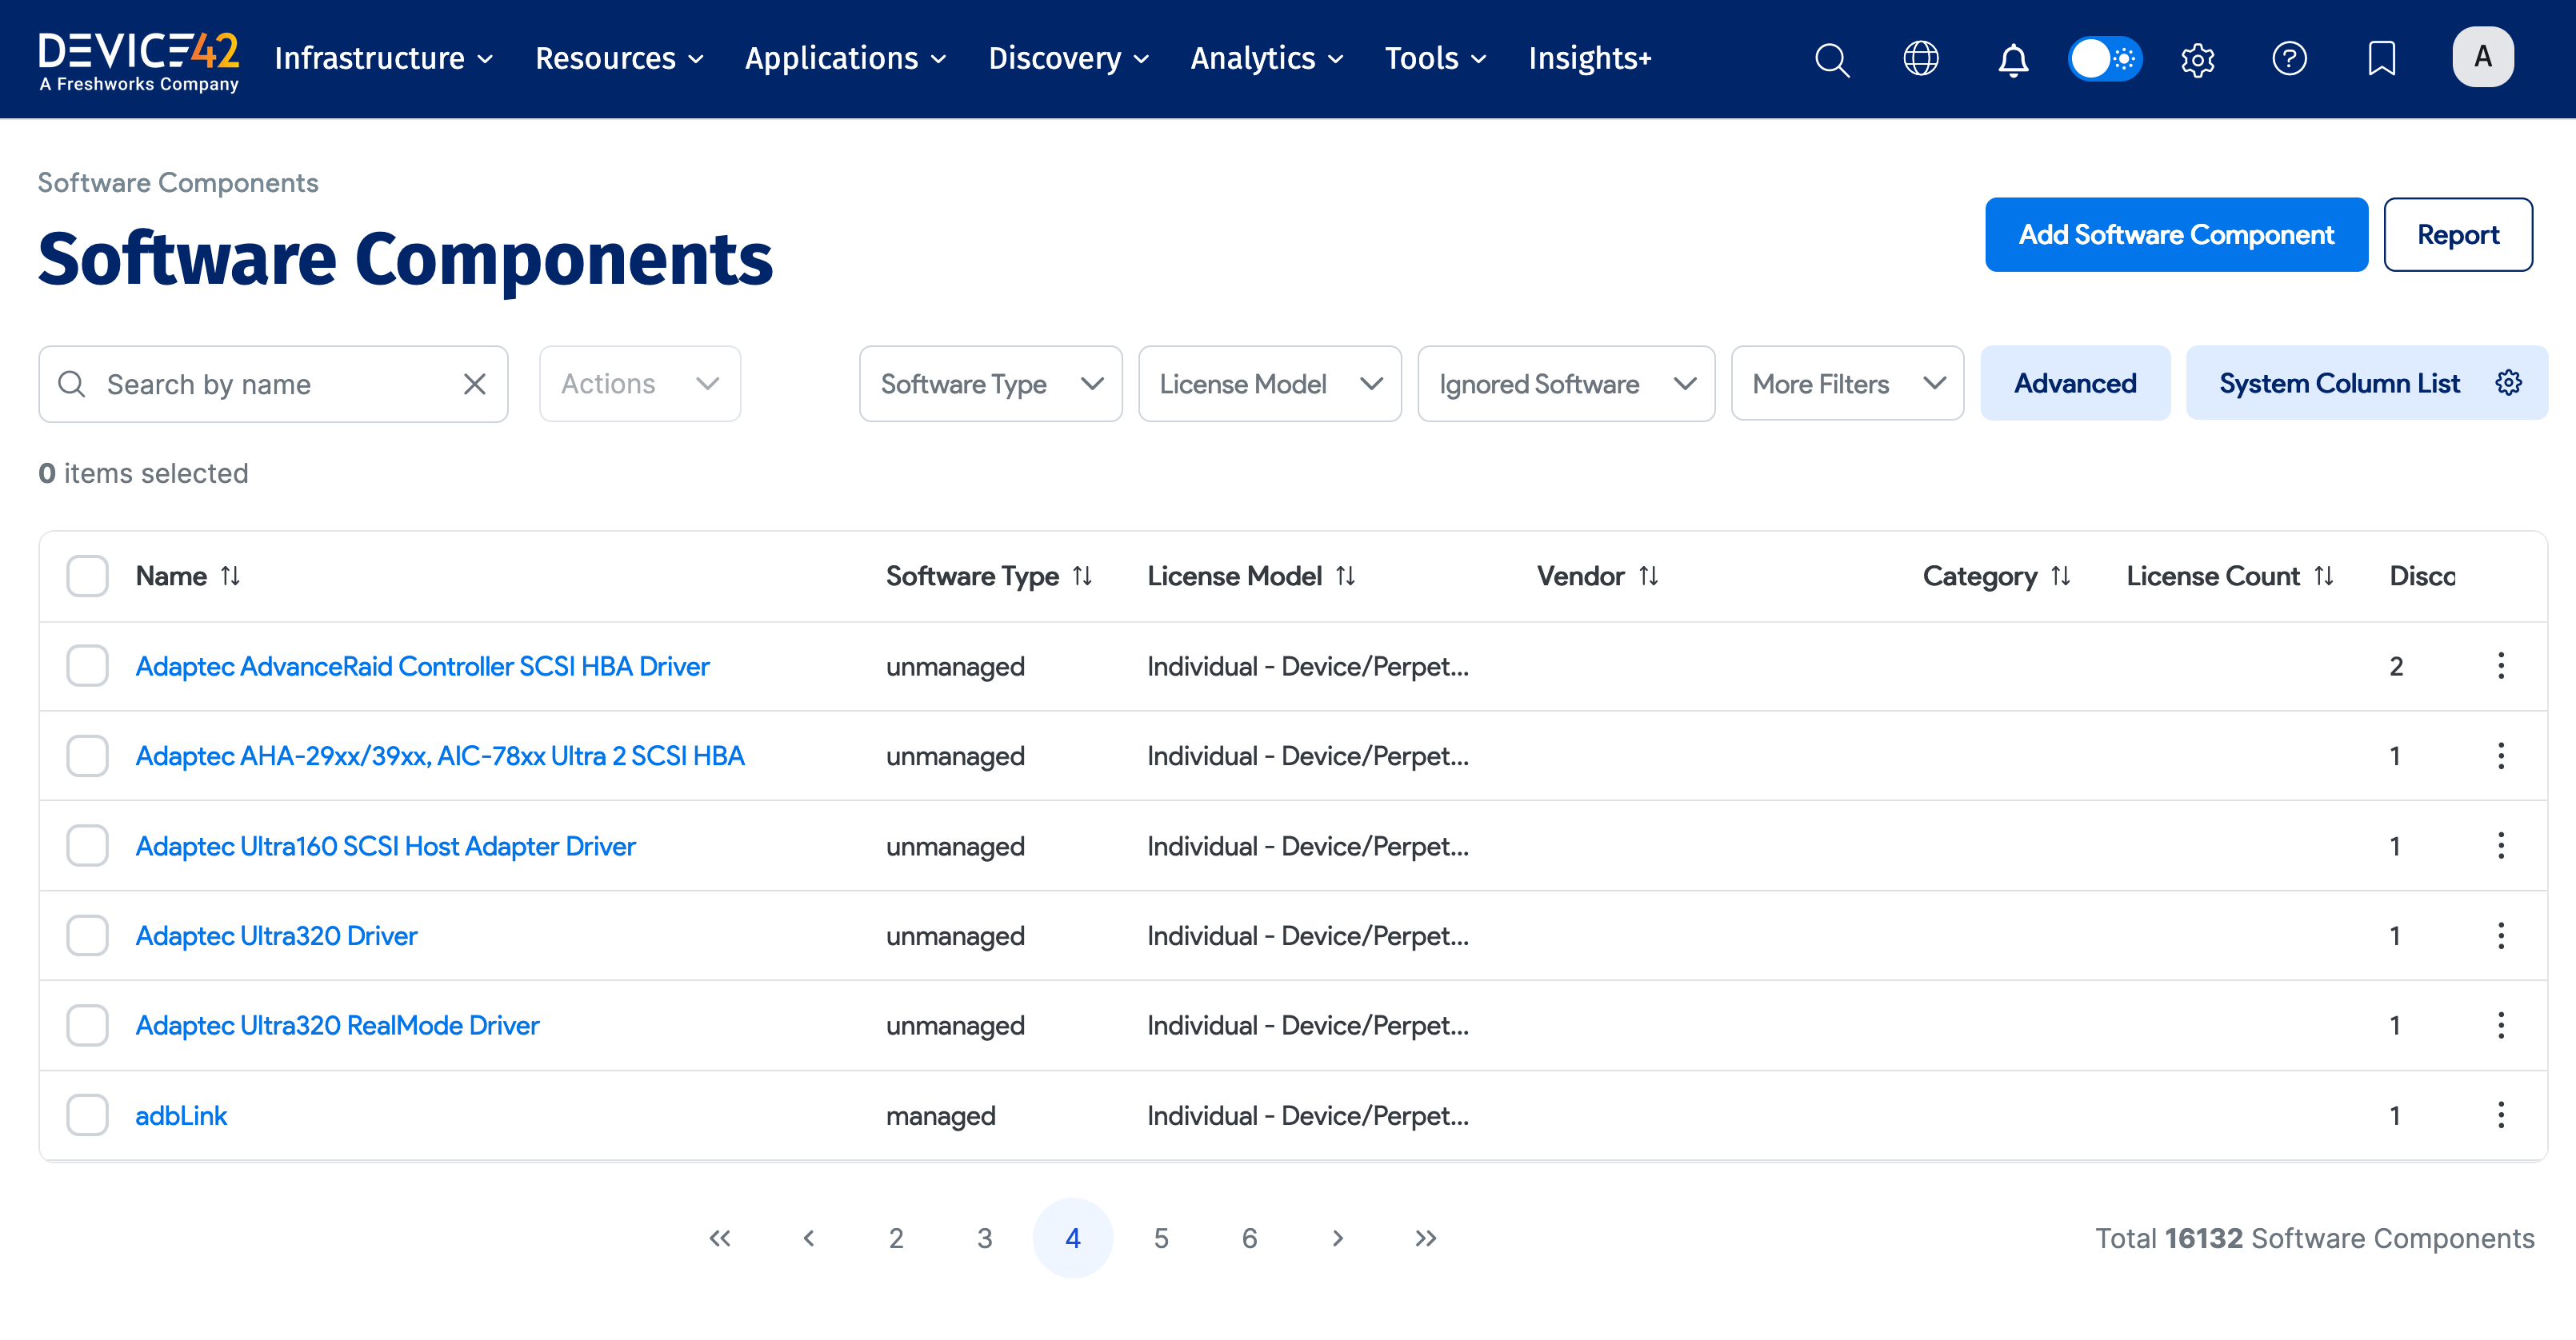The image size is (2576, 1340).
Task: Open the Adaptec Ultra160 SCSI Host Adapter Driver link
Action: click(x=385, y=845)
